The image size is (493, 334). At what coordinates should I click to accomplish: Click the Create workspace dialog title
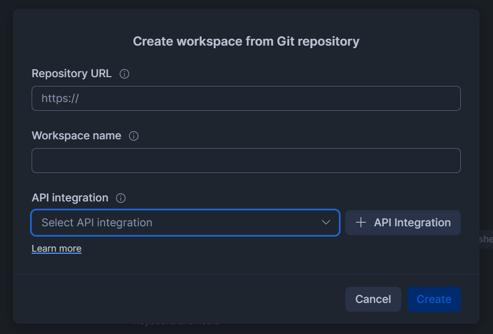coord(246,41)
